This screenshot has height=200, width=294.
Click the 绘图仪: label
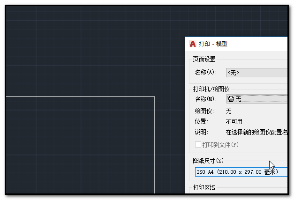click(x=204, y=111)
